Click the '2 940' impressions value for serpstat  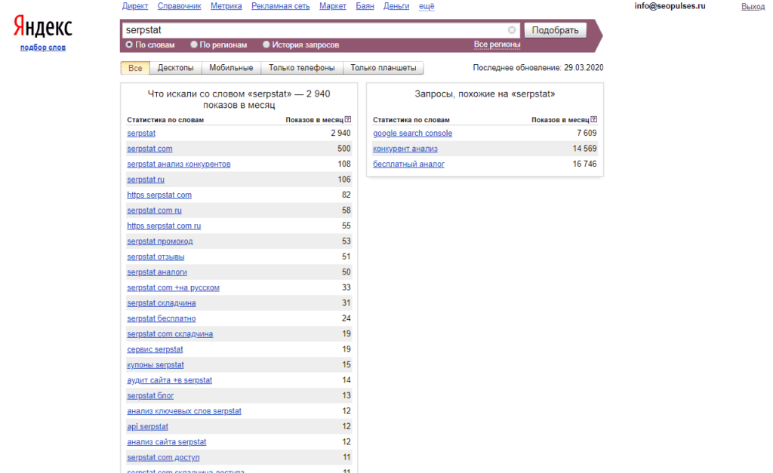340,133
